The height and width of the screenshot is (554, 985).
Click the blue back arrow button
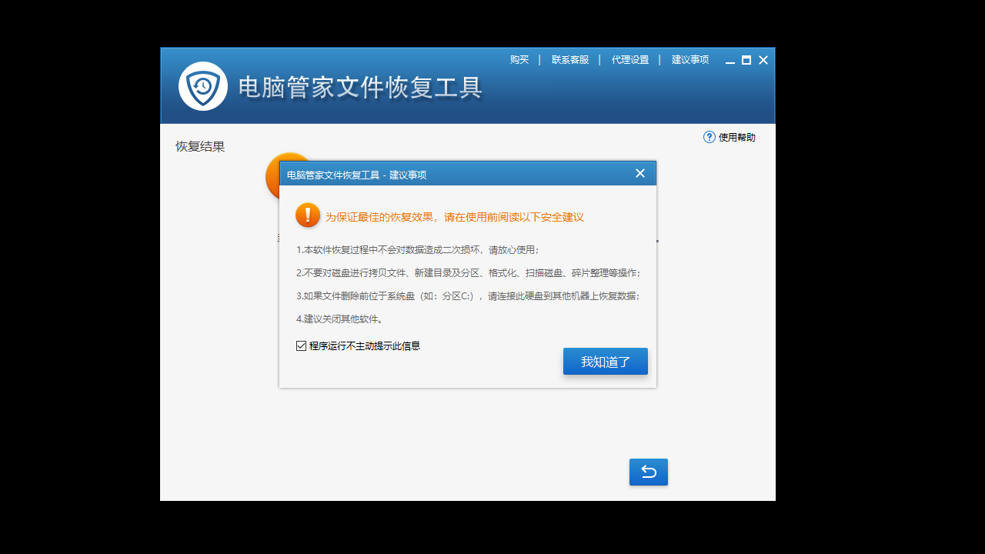click(x=648, y=472)
